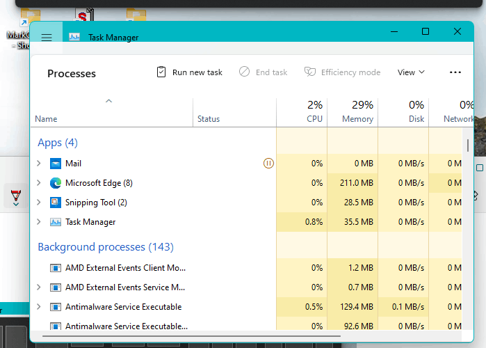
Task: Click the Antimalware Service Executable icon
Action: coord(56,307)
